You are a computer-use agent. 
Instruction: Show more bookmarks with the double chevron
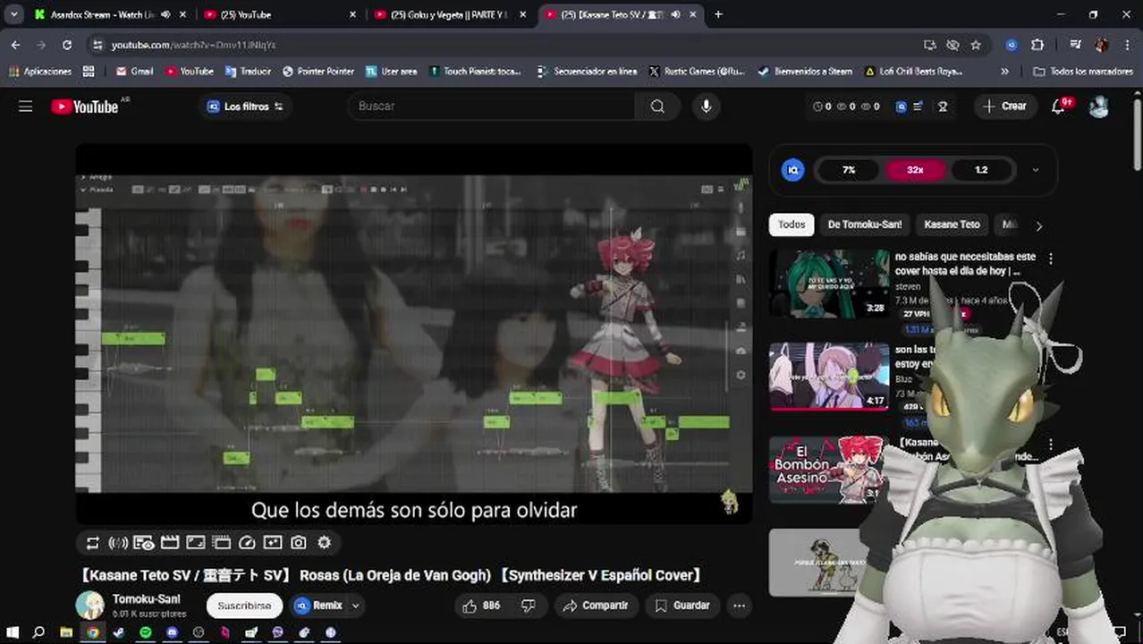point(1004,72)
